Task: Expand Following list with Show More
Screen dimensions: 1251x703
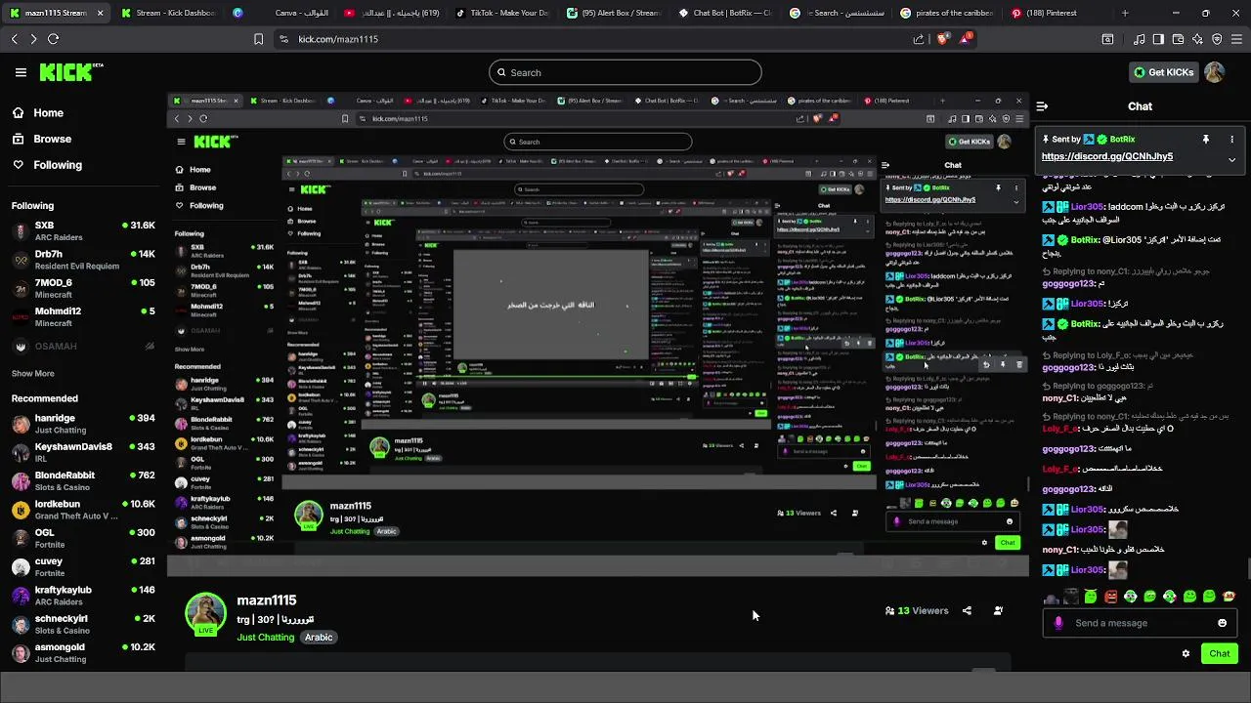Action: coord(32,373)
